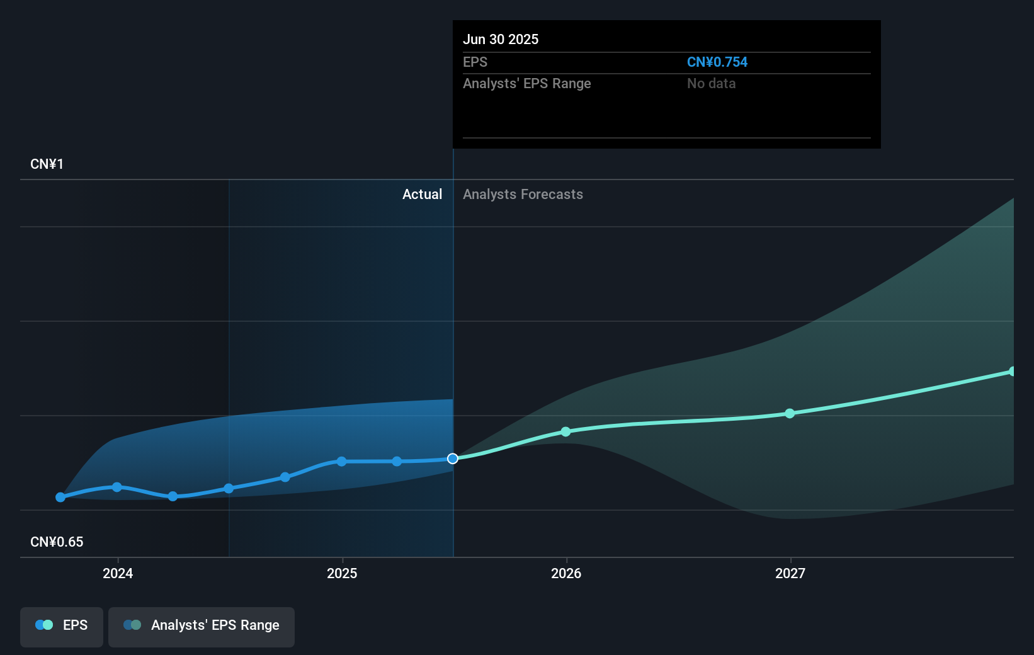Screen dimensions: 1034x655
Task: Toggle the Analysts' EPS Range visibility
Action: point(202,627)
